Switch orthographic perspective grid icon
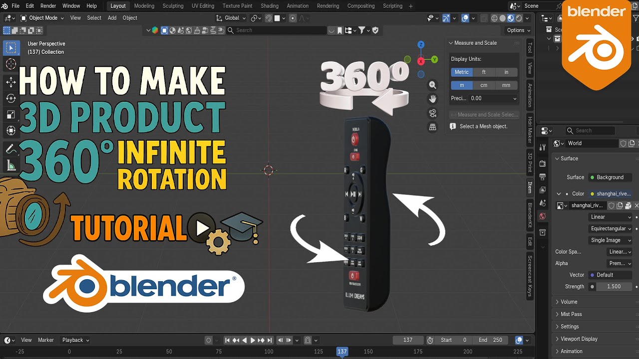Image resolution: width=639 pixels, height=359 pixels. pos(433,128)
